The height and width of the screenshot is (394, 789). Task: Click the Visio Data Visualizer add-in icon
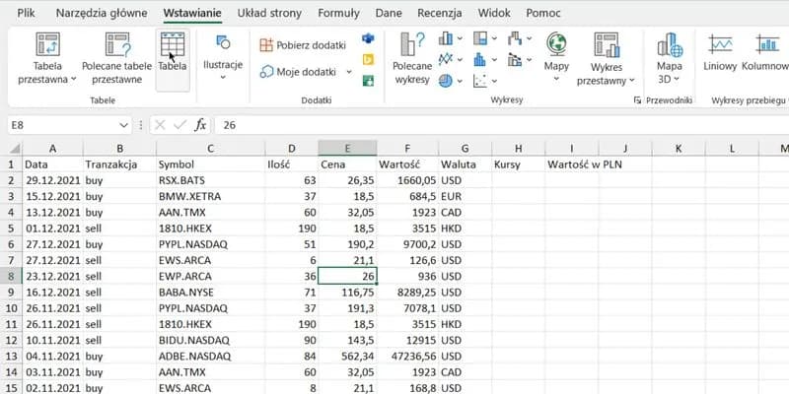pyautogui.click(x=369, y=39)
